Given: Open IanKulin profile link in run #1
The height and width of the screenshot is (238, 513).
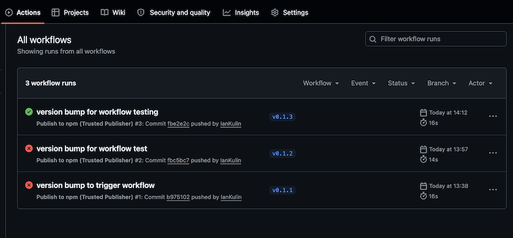Looking at the screenshot, I should 231,197.
